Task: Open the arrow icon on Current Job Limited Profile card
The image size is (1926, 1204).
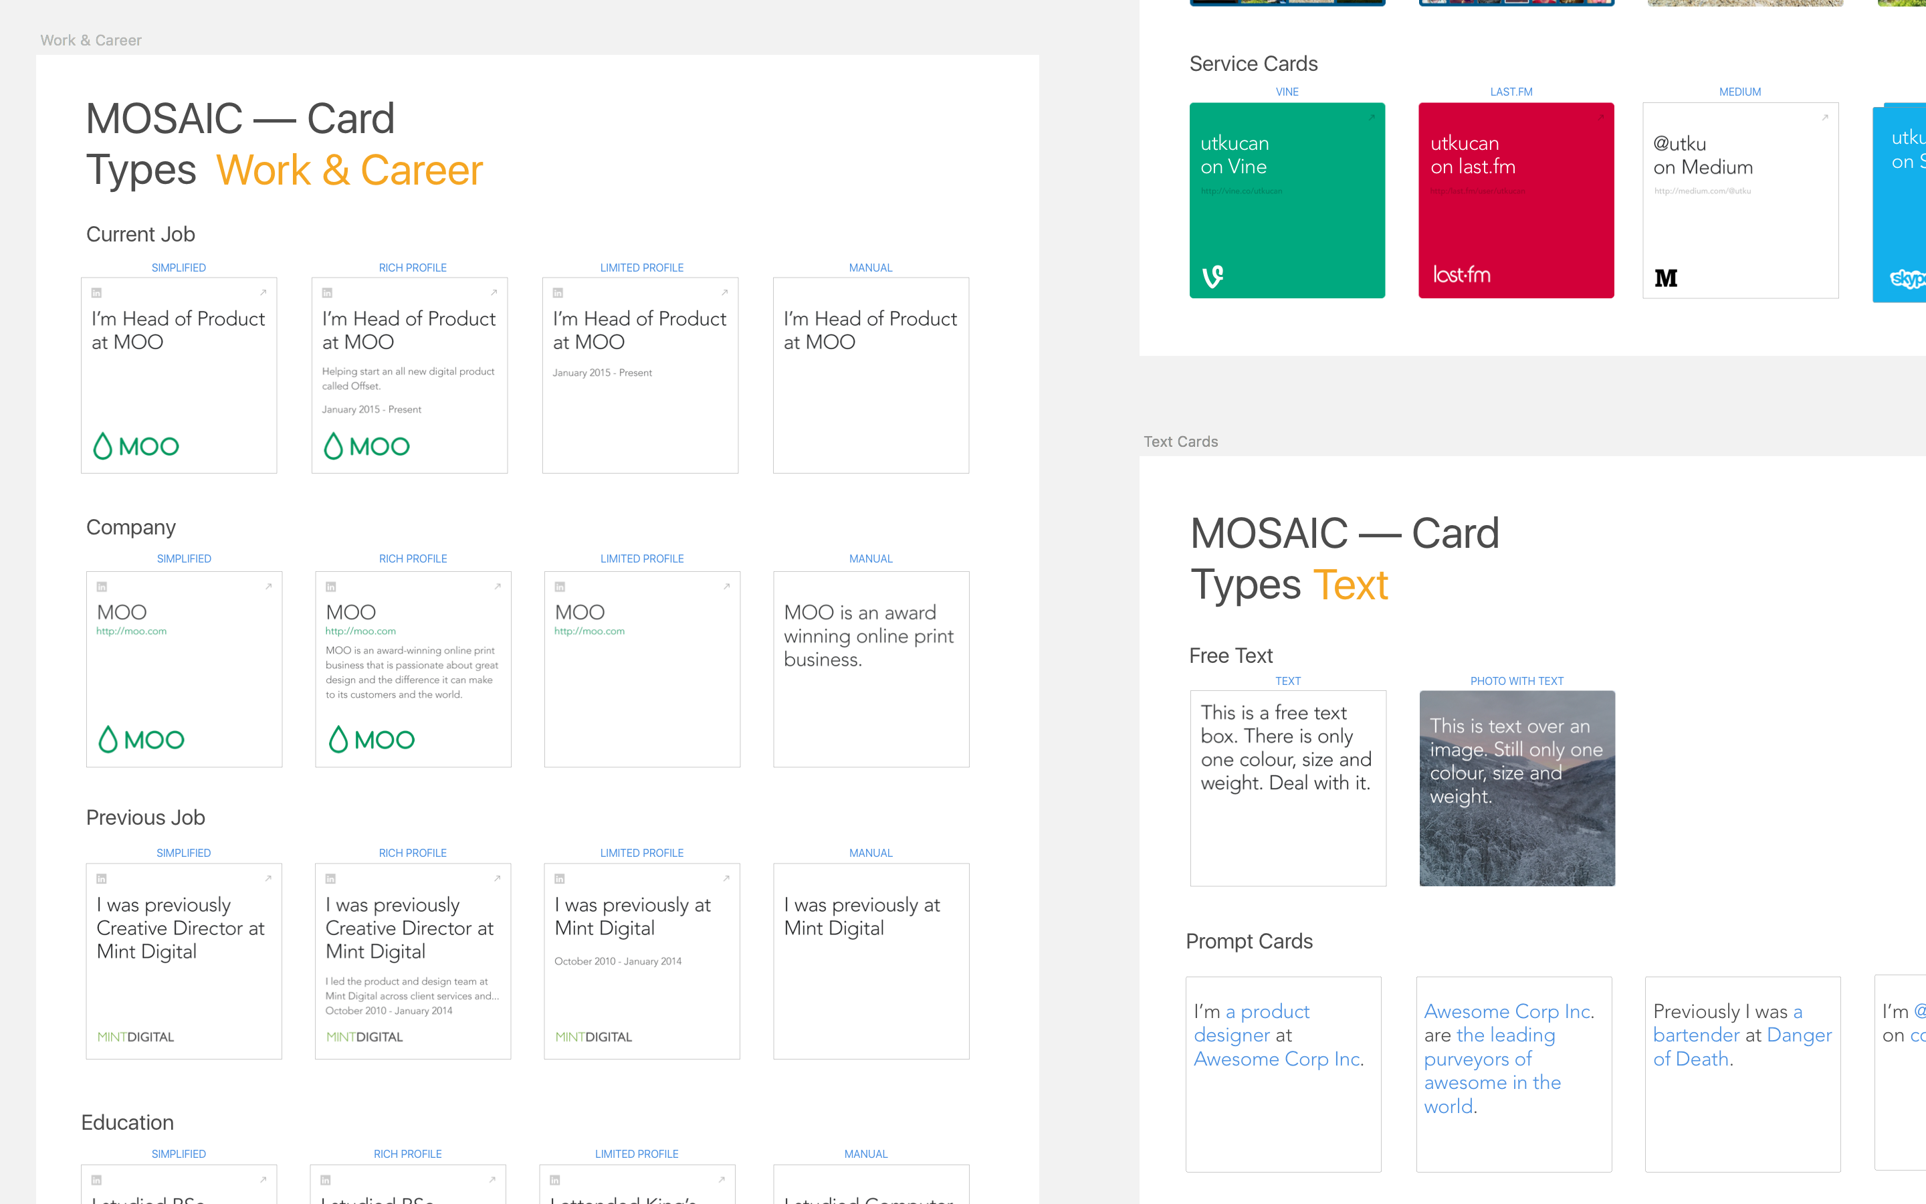Action: 725,292
